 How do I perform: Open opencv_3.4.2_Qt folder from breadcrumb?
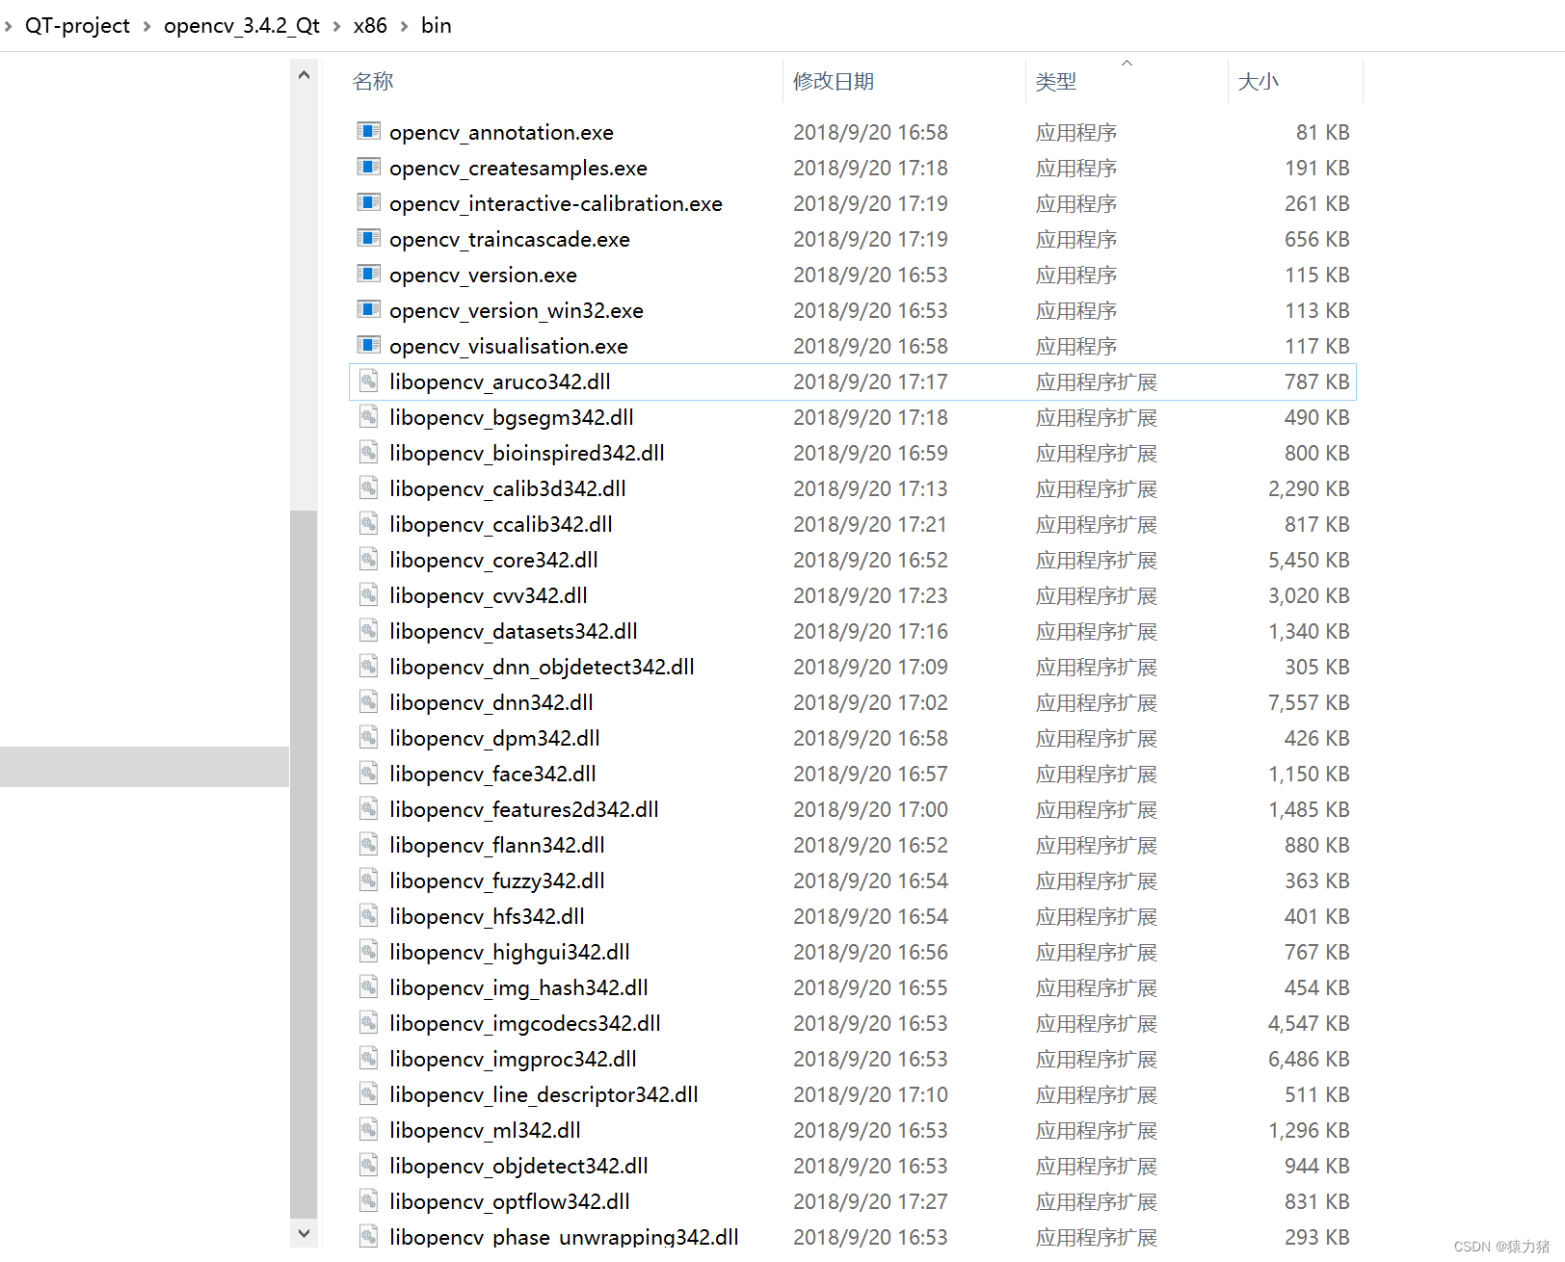tap(241, 25)
